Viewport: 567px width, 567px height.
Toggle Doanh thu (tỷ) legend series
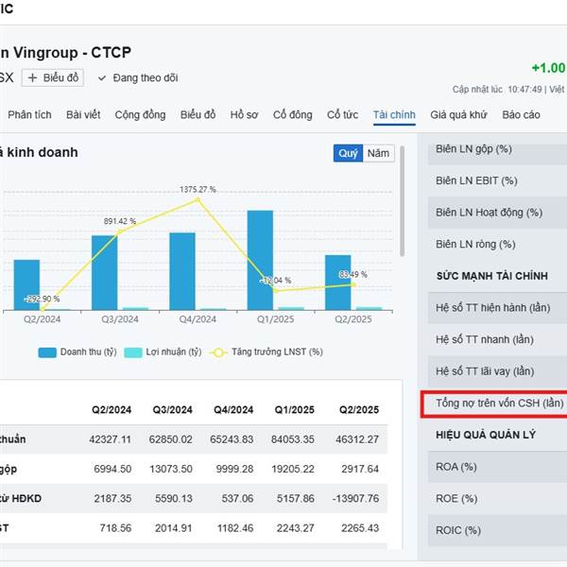[77, 352]
